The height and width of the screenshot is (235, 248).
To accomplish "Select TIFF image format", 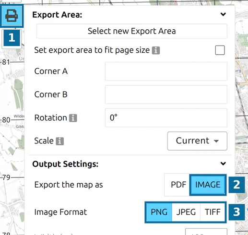I will (213, 212).
